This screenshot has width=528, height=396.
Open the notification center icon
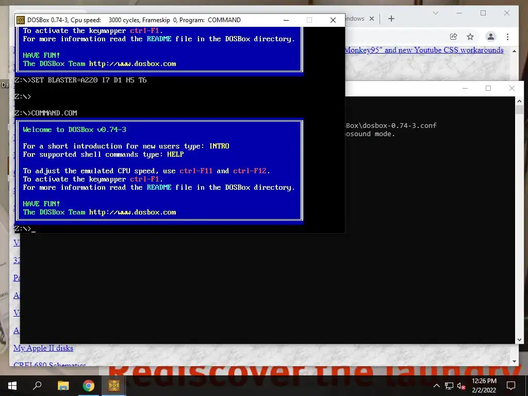point(511,386)
